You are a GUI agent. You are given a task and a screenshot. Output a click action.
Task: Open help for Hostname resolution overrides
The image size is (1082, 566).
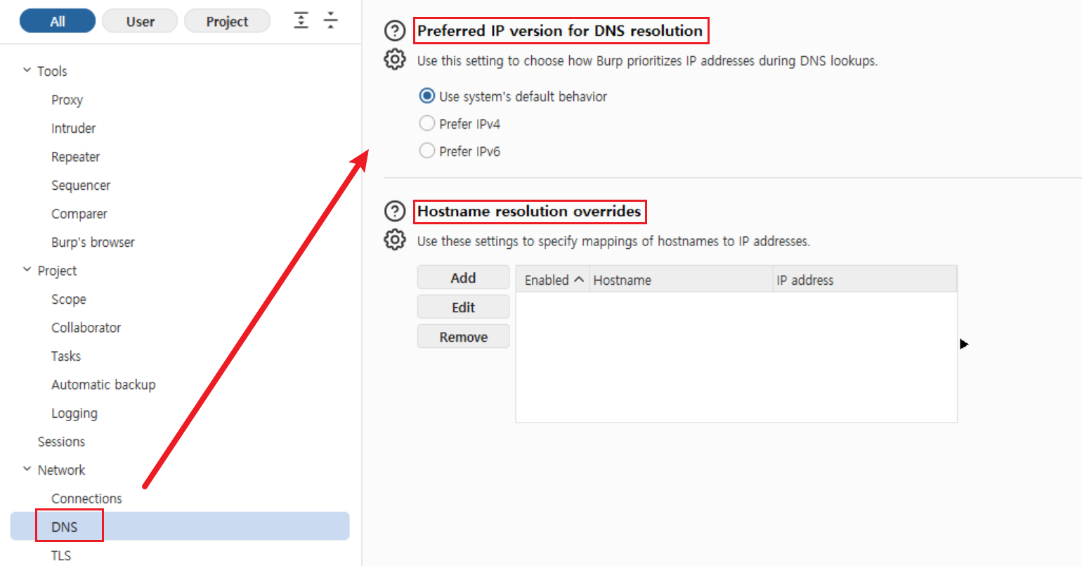pyautogui.click(x=395, y=211)
